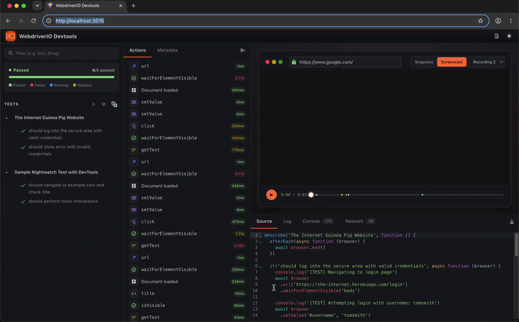The width and height of the screenshot is (519, 322).
Task: Open the file icon in the app header
Action: (x=496, y=36)
